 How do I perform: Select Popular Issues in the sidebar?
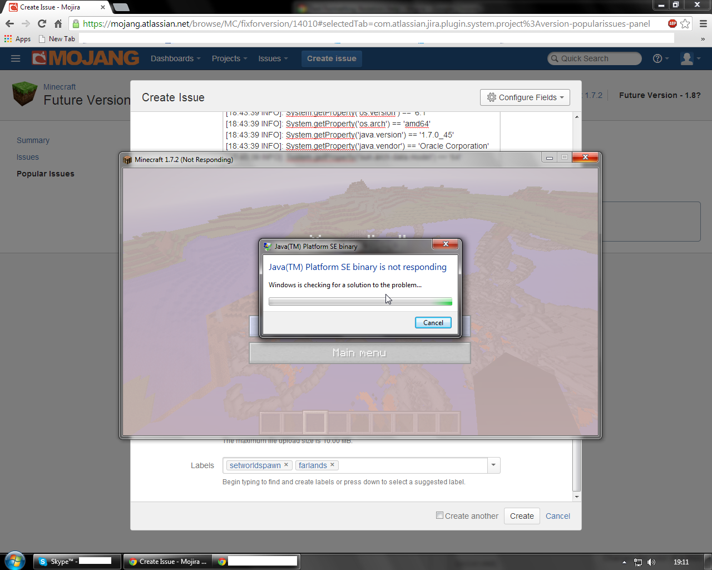click(x=46, y=174)
